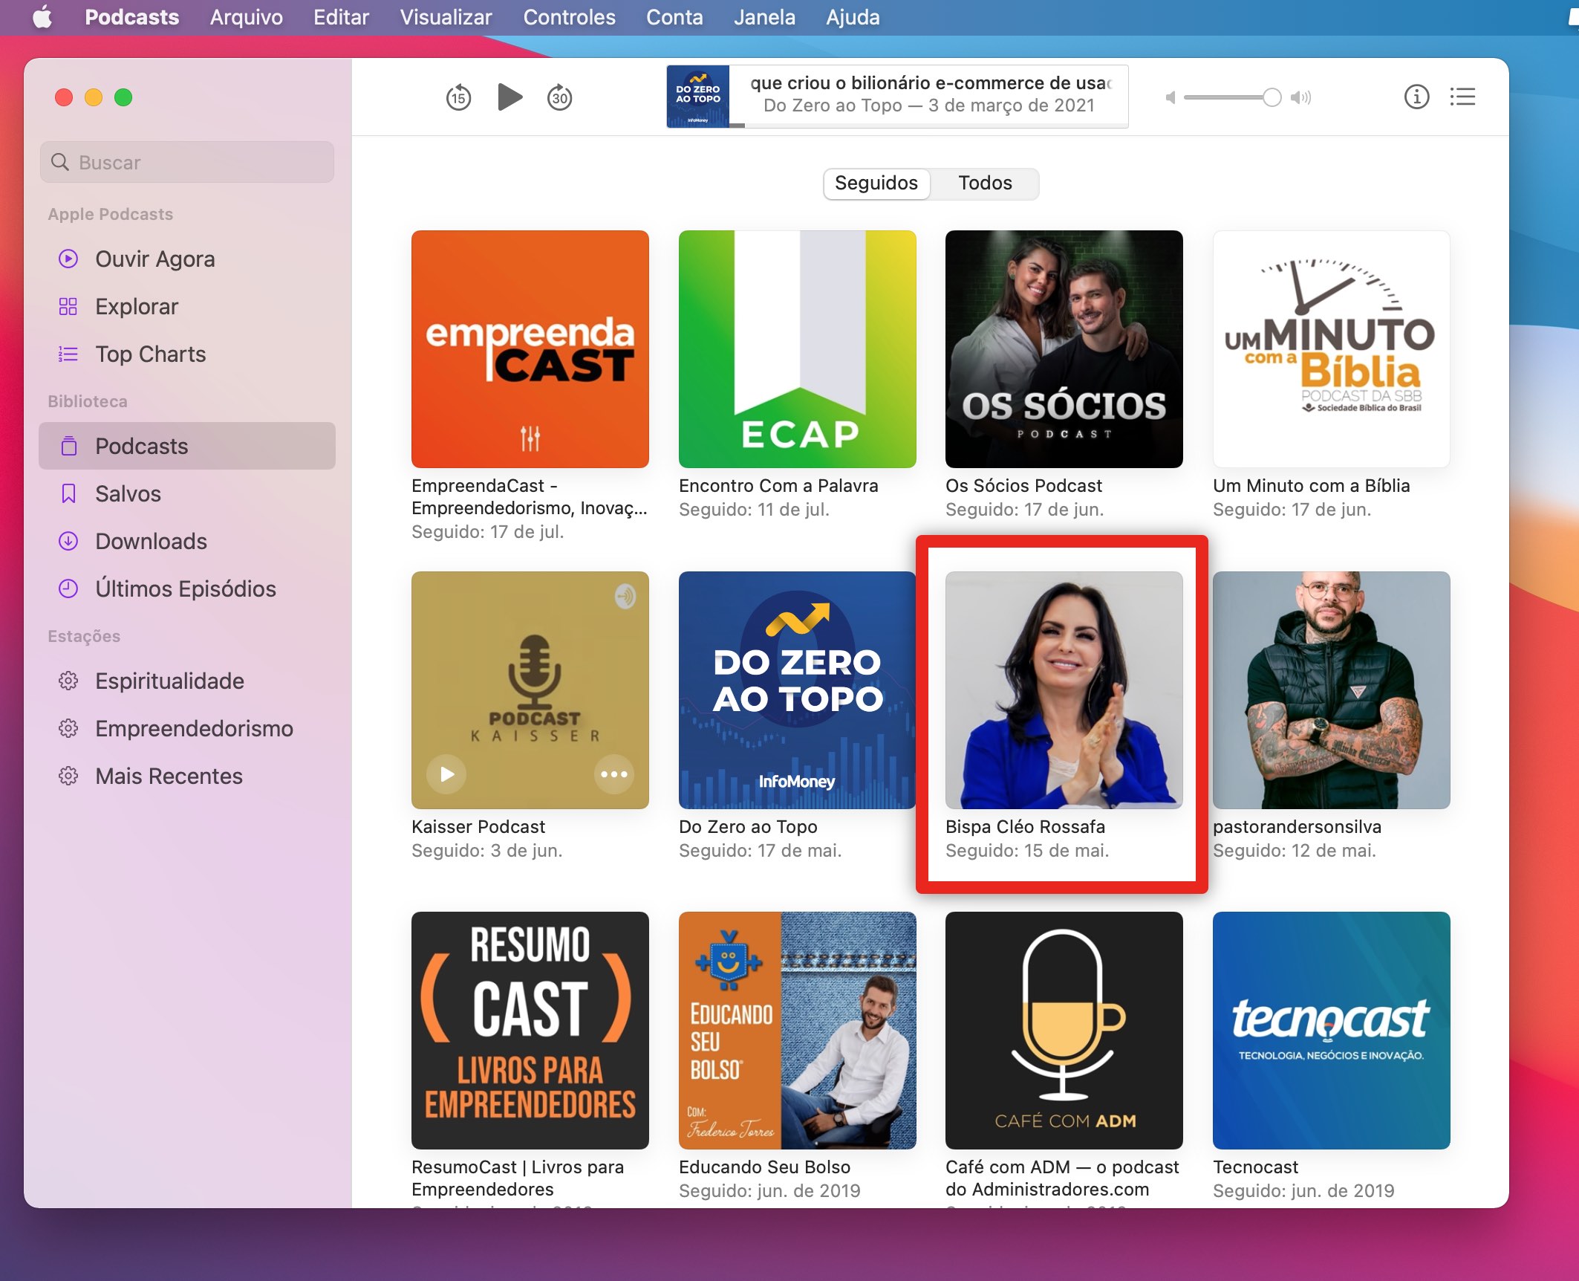The image size is (1579, 1281).
Task: Click the skip back 15 seconds icon
Action: tap(459, 97)
